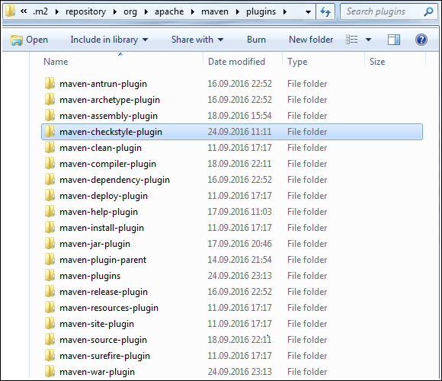Click maven-dependency-plugin folder icon

[50, 180]
